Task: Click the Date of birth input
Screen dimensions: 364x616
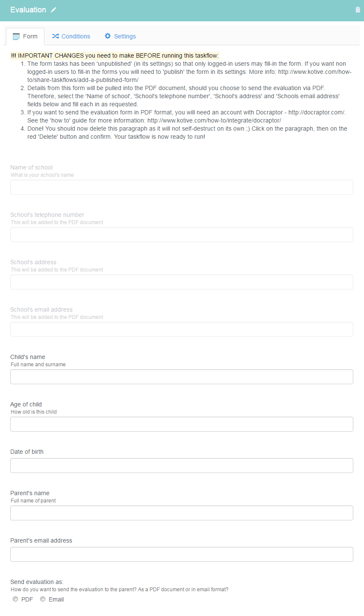Action: (182, 465)
